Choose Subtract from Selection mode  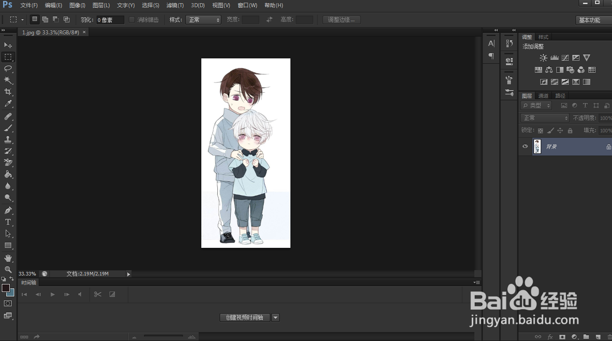[x=56, y=19]
